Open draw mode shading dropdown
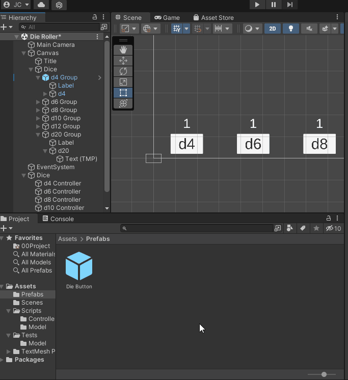The height and width of the screenshot is (380, 348). (252, 29)
